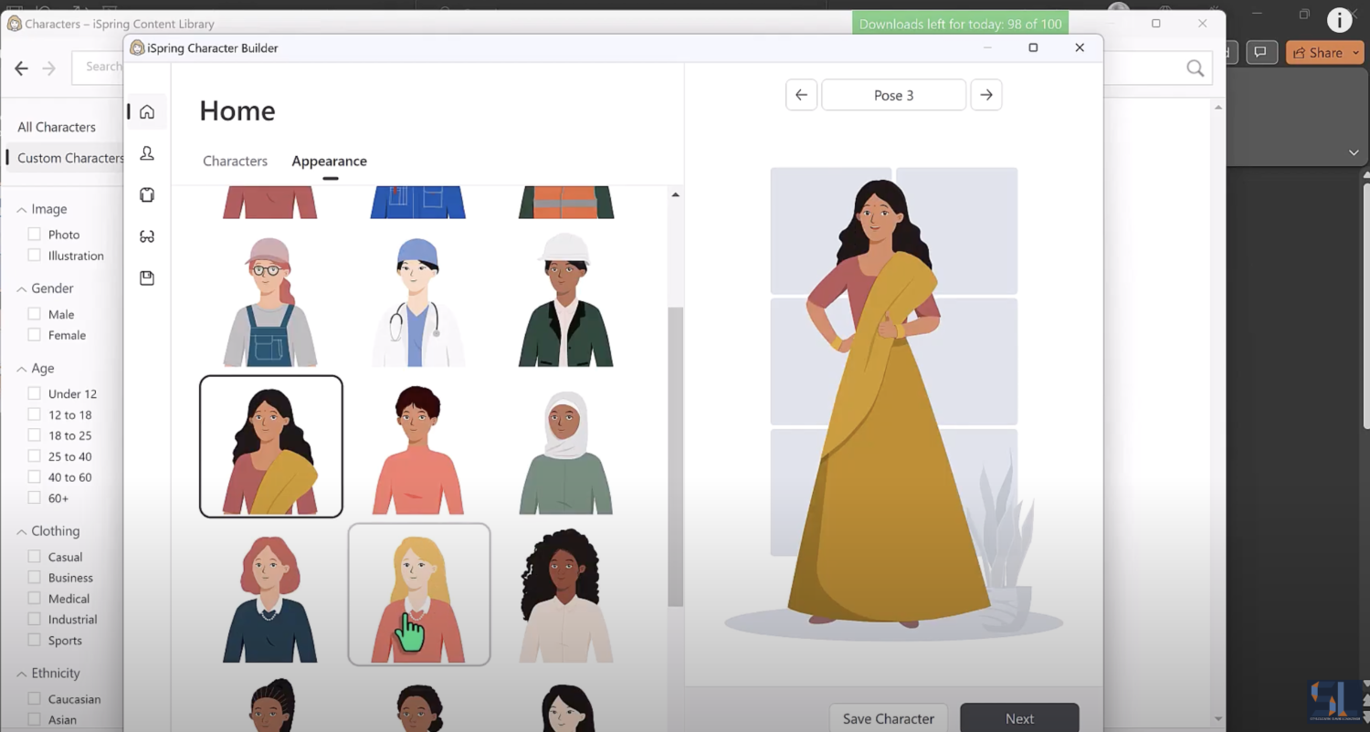1370x732 pixels.
Task: Check the 18 to 25 age filter
Action: (x=35, y=435)
